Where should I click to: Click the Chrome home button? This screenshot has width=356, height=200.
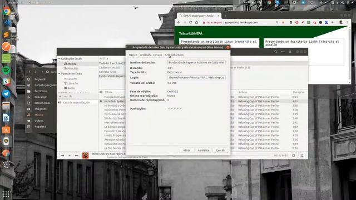[x=196, y=22]
